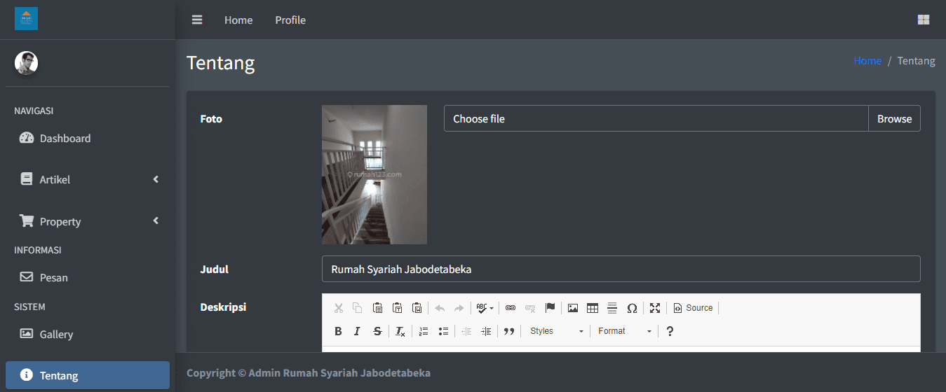Open the Styles dropdown
Screen dimensions: 946x392
pos(556,331)
